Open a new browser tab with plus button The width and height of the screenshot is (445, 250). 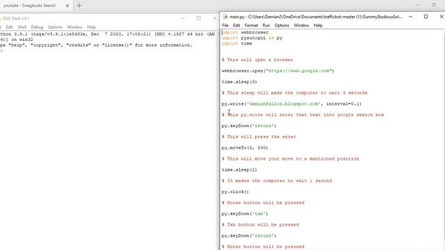79,6
